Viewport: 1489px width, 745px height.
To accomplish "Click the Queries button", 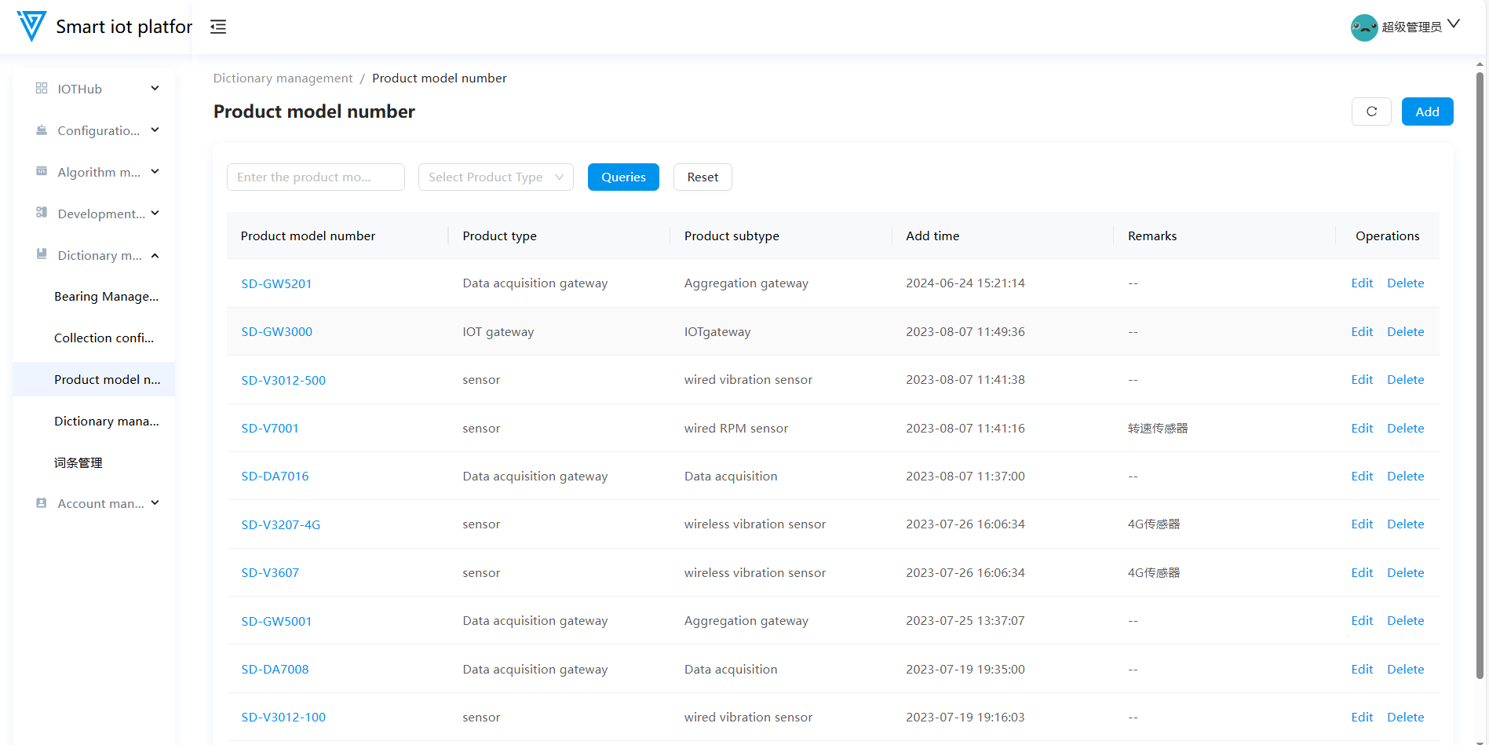I will point(623,177).
